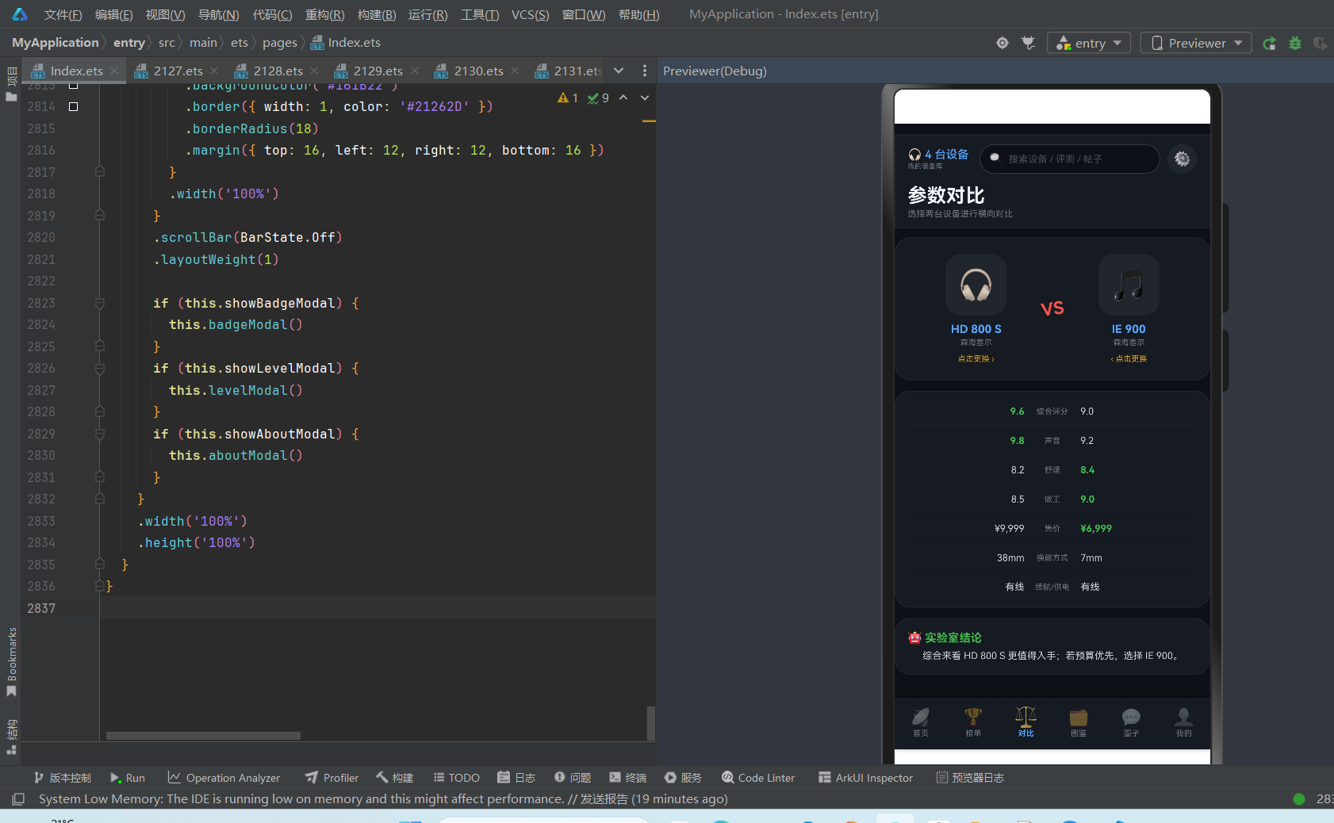Jump to next highlighted error arrow
This screenshot has height=823, width=1334.
645,98
